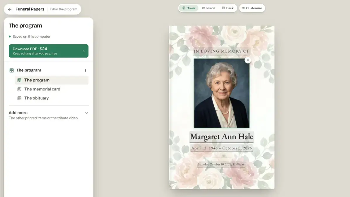350x197 pixels.
Task: Download the PDF for $24
Action: [x=48, y=51]
